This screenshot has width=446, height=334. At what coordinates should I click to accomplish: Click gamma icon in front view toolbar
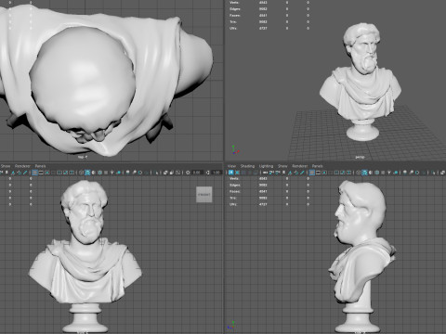point(207,173)
